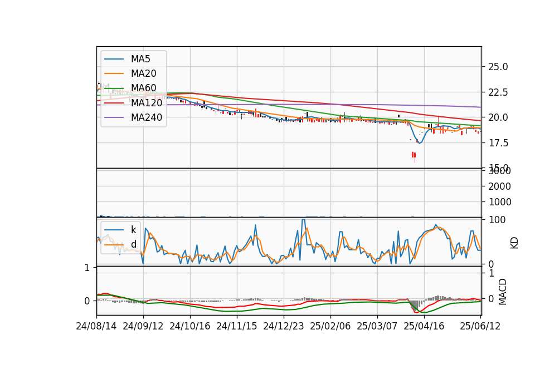Click the 1000 volume axis tick

click(x=499, y=202)
